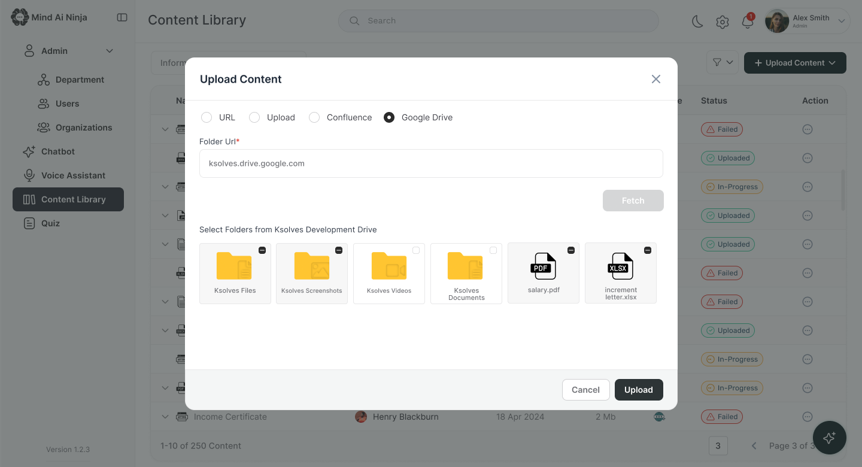Click the Action column header

click(x=815, y=101)
